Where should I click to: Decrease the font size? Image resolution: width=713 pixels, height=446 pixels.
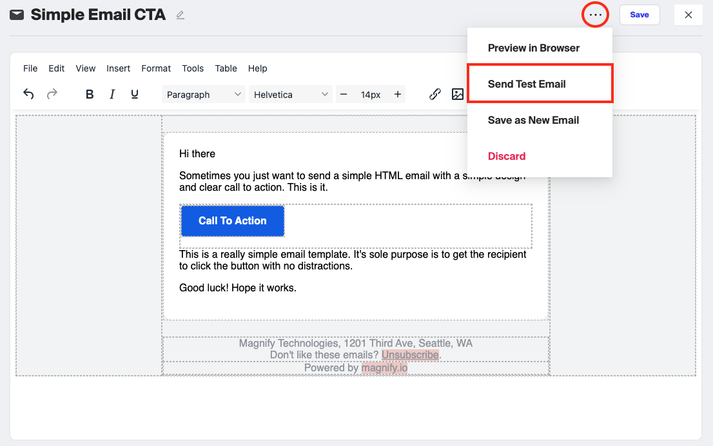[x=344, y=94]
